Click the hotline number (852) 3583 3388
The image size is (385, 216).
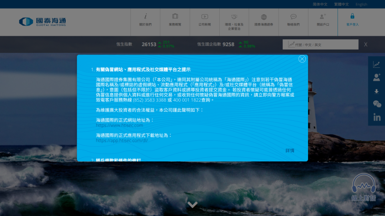[149, 100]
